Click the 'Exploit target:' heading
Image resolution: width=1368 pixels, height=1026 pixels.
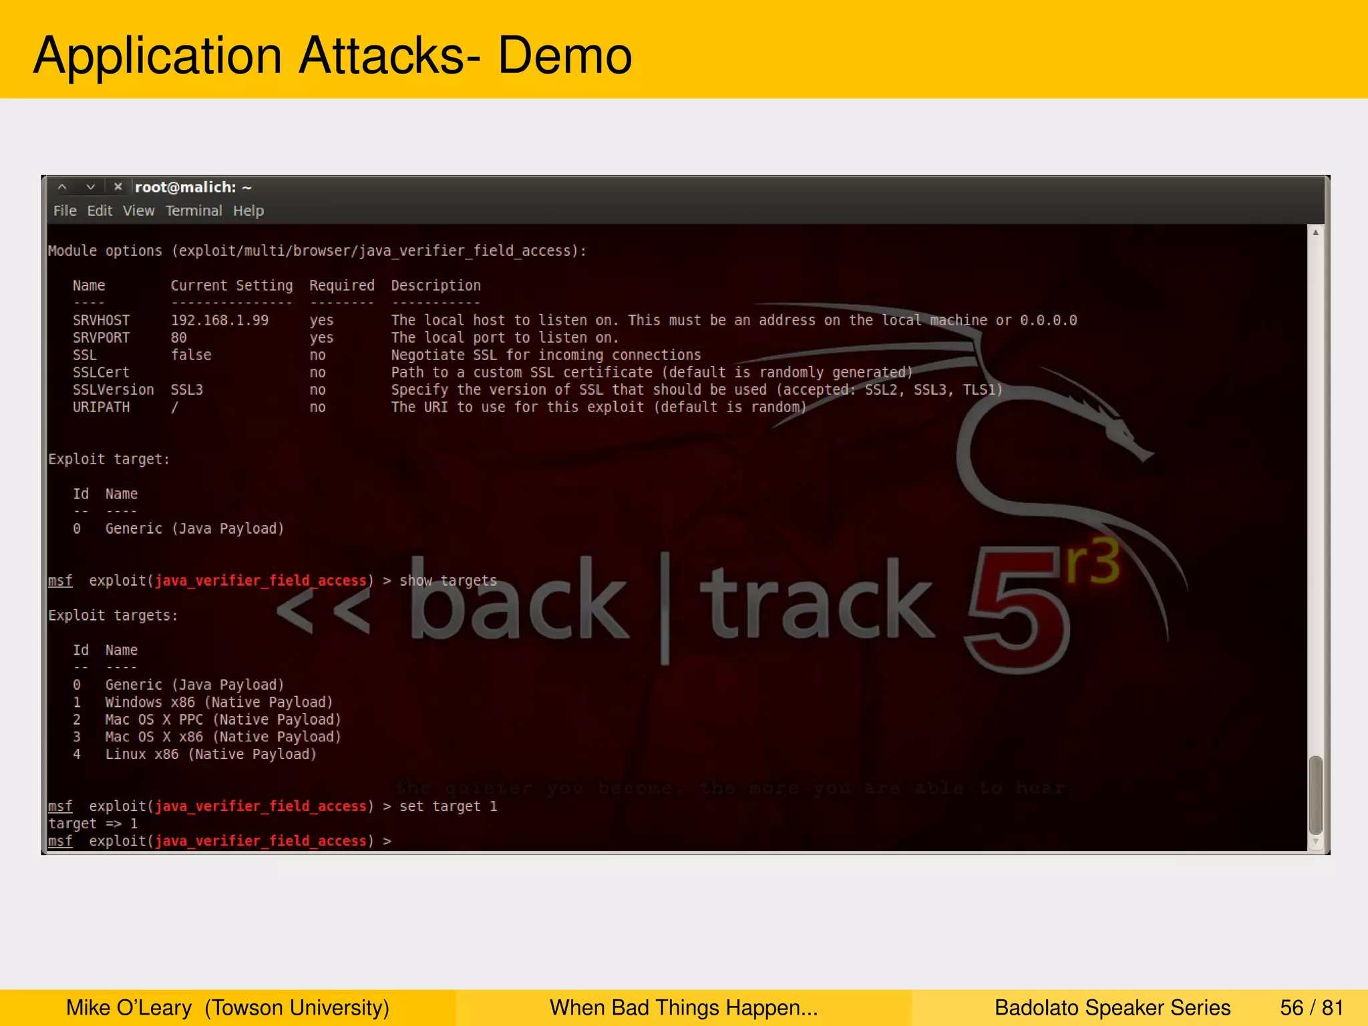point(109,460)
